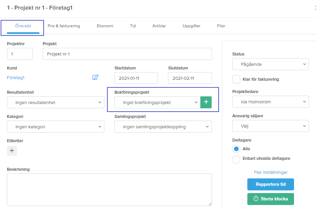Click the Projektnr input field
Screen dimensions: 316x208
(x=20, y=54)
